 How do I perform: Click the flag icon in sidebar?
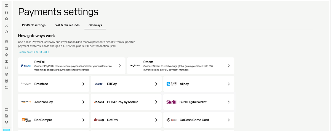click(x=7, y=6)
